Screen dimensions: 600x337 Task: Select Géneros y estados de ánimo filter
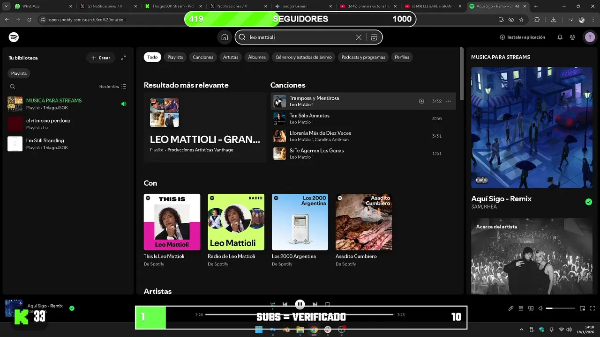point(304,57)
